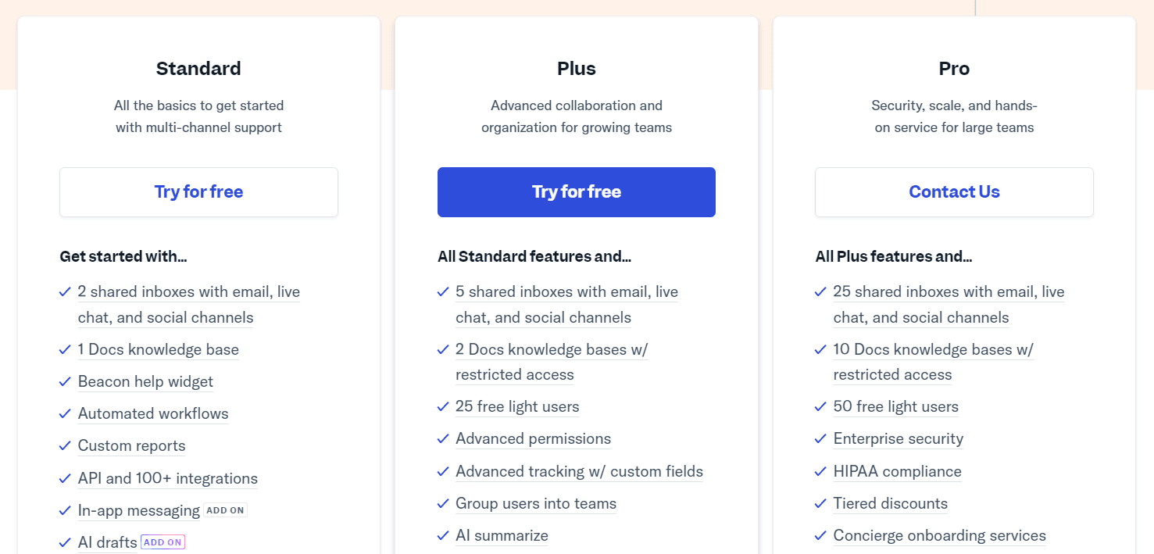Click the checkmark beside 2 shared inboxes

(x=65, y=291)
